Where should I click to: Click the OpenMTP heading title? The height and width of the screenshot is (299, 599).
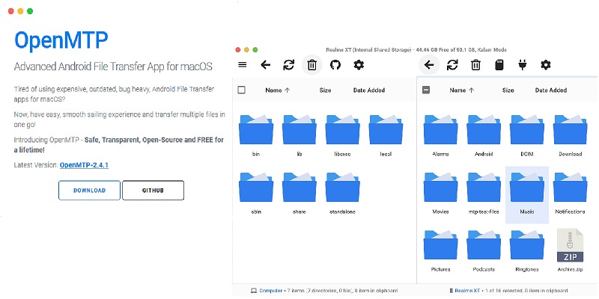pos(61,40)
